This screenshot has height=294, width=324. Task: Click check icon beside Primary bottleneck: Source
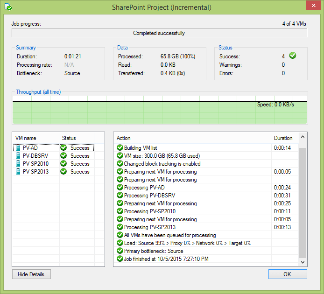pyautogui.click(x=120, y=251)
